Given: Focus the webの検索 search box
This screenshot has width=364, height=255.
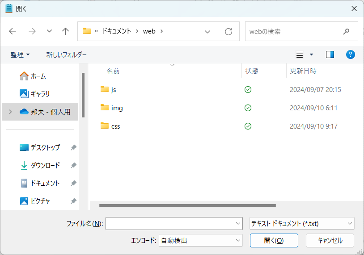Looking at the screenshot, I should coord(301,31).
